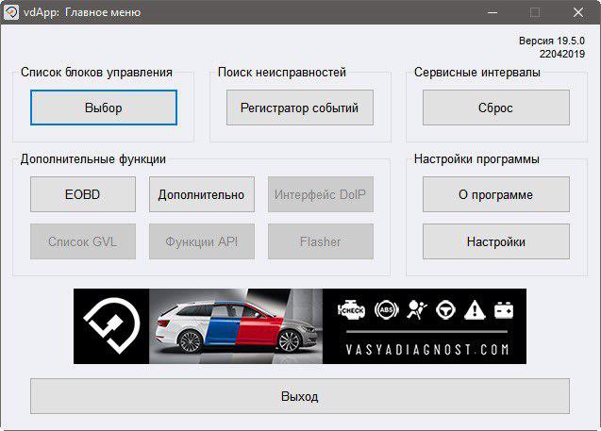
Task: Click the Дополнительные функции label
Action: point(93,158)
